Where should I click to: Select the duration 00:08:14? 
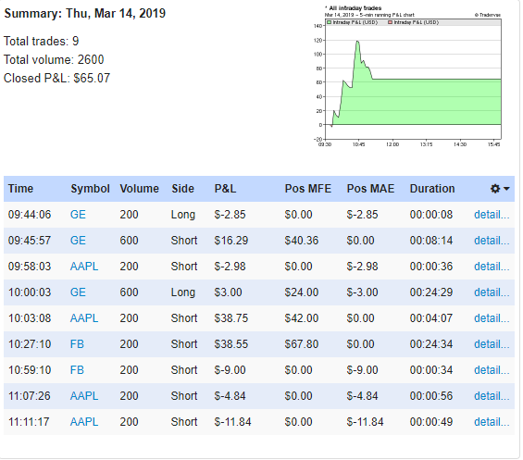[431, 241]
